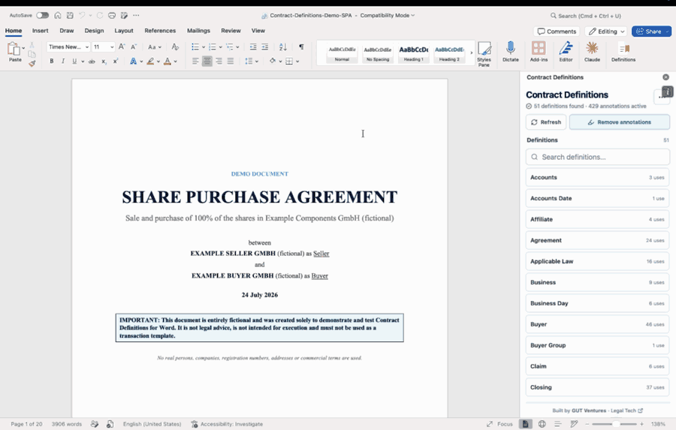
Task: Align text to the left
Action: click(x=195, y=62)
